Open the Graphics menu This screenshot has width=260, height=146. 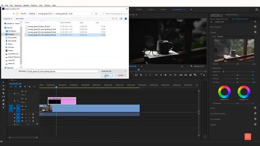coord(34,5)
